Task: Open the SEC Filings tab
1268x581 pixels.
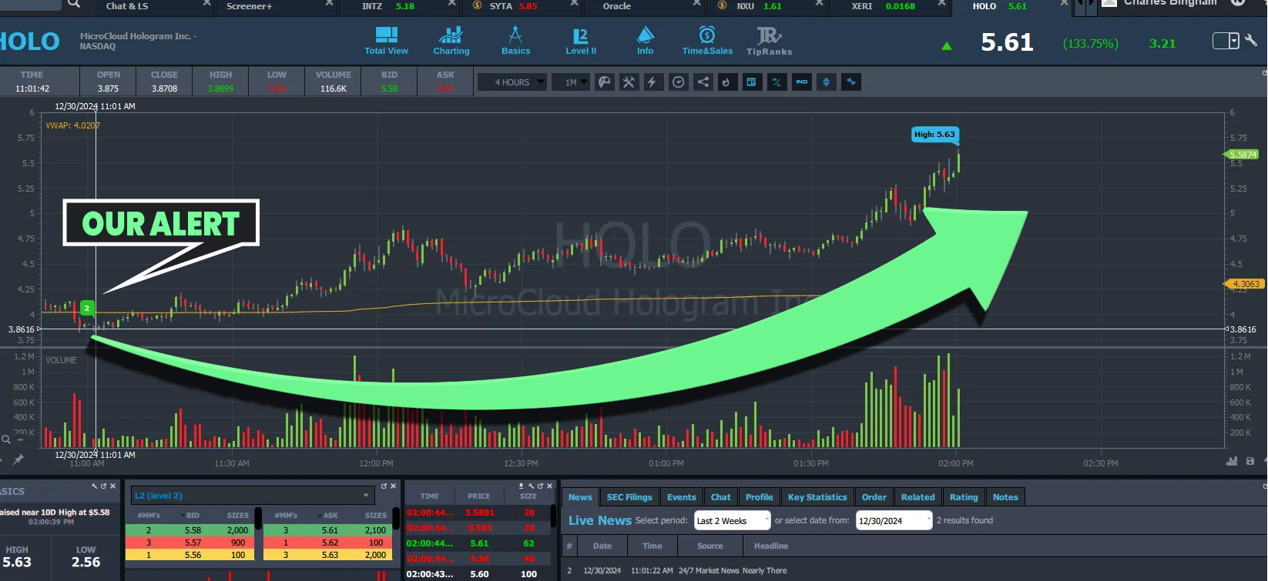Action: pyautogui.click(x=629, y=497)
